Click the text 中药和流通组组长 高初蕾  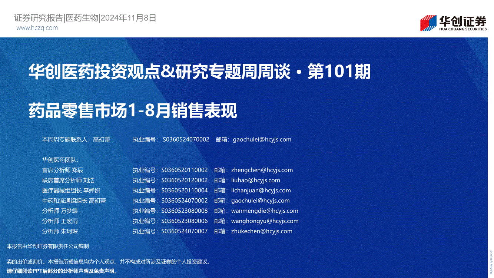click(x=74, y=201)
